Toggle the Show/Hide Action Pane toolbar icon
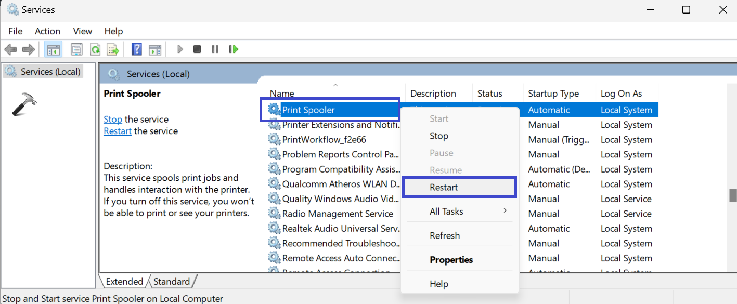The image size is (737, 304). click(x=155, y=49)
